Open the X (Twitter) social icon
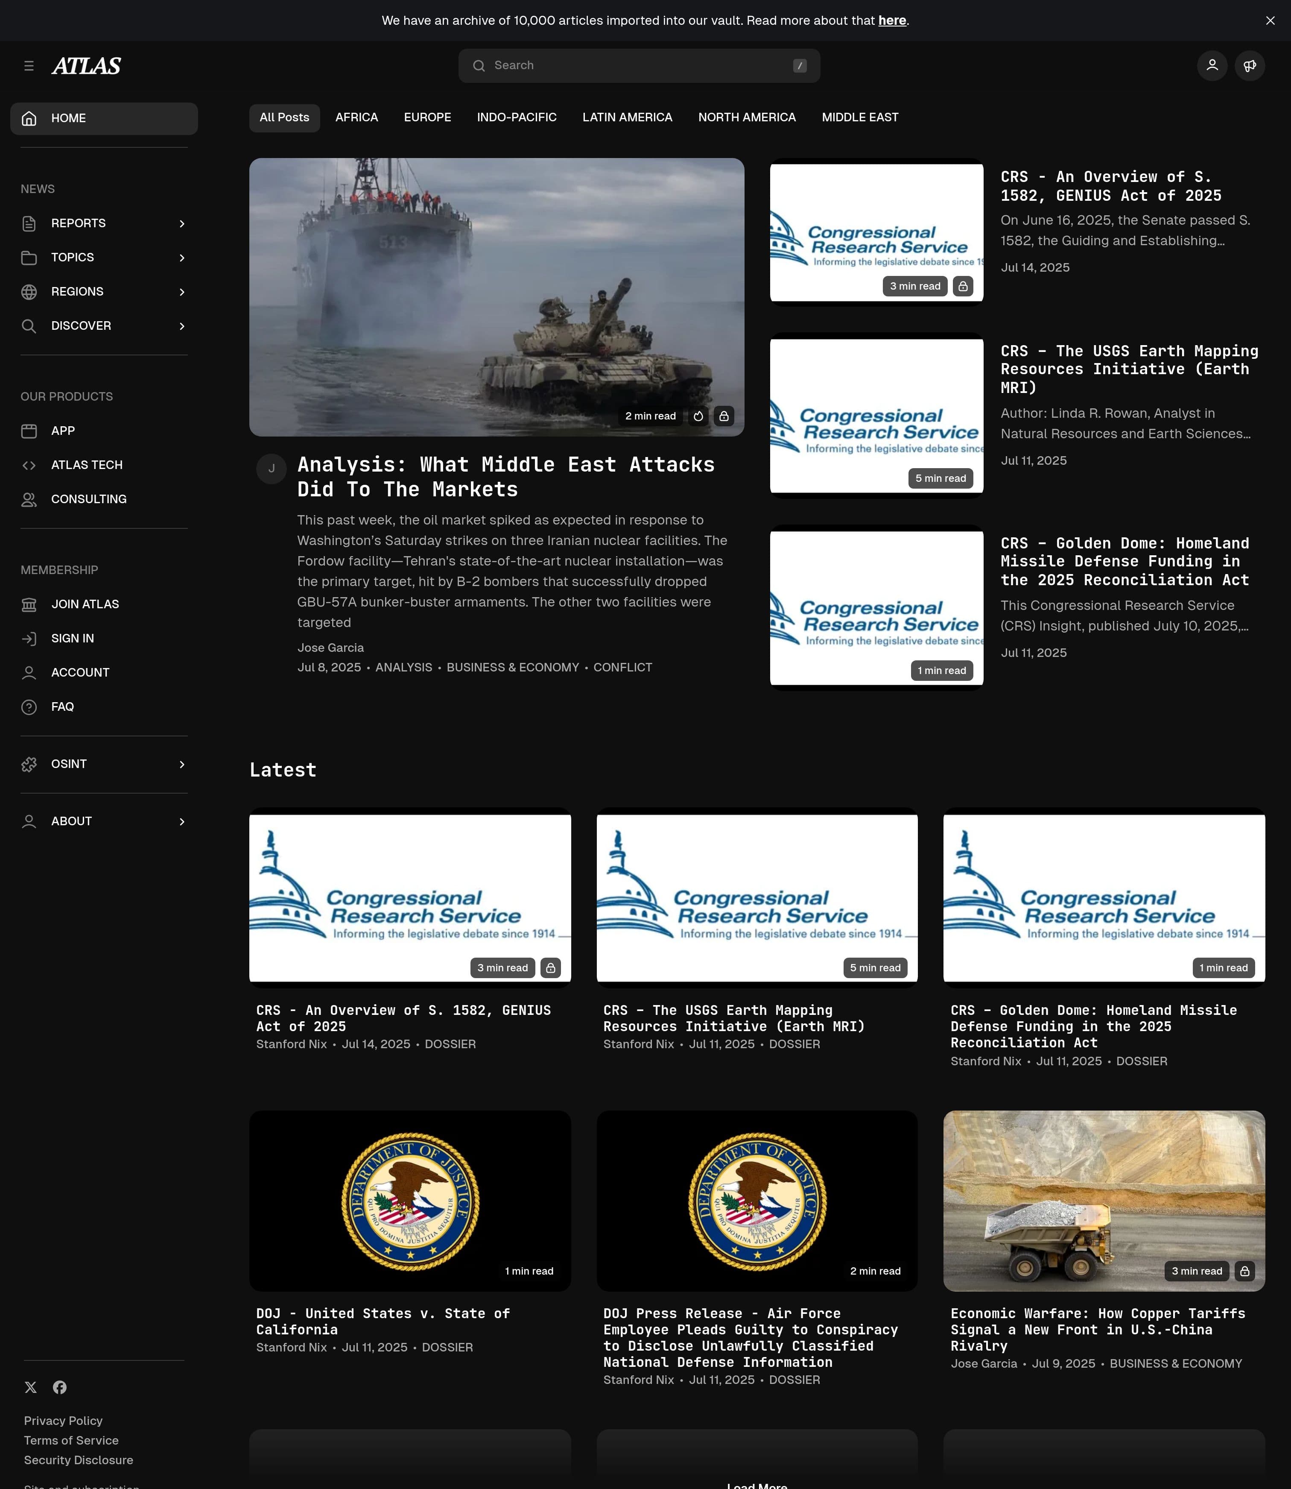 (x=31, y=1387)
